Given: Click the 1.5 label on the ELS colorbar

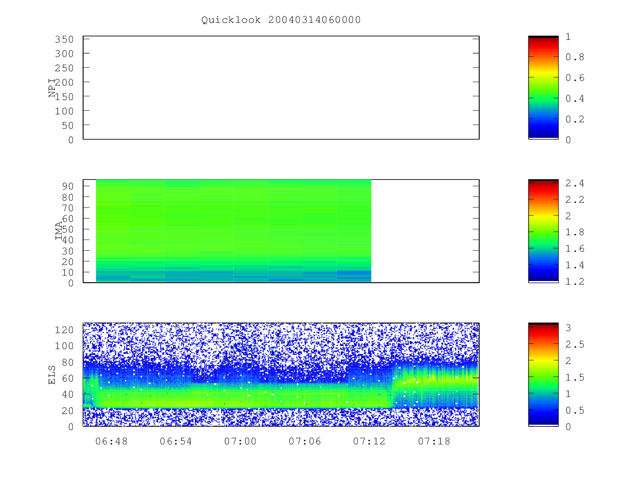Looking at the screenshot, I should 574,377.
